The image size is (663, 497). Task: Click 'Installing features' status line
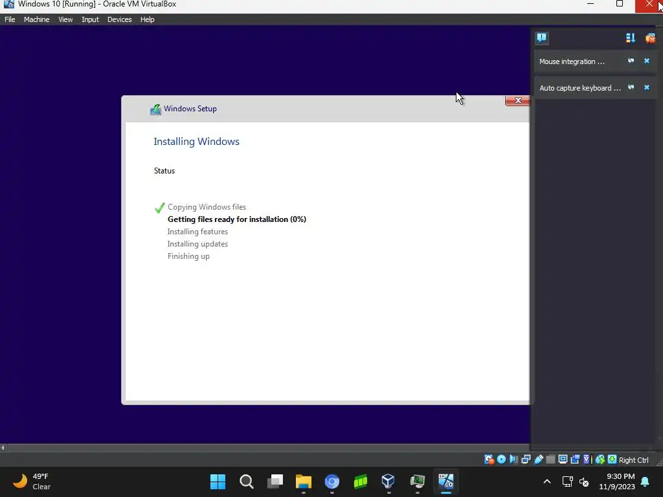click(197, 232)
